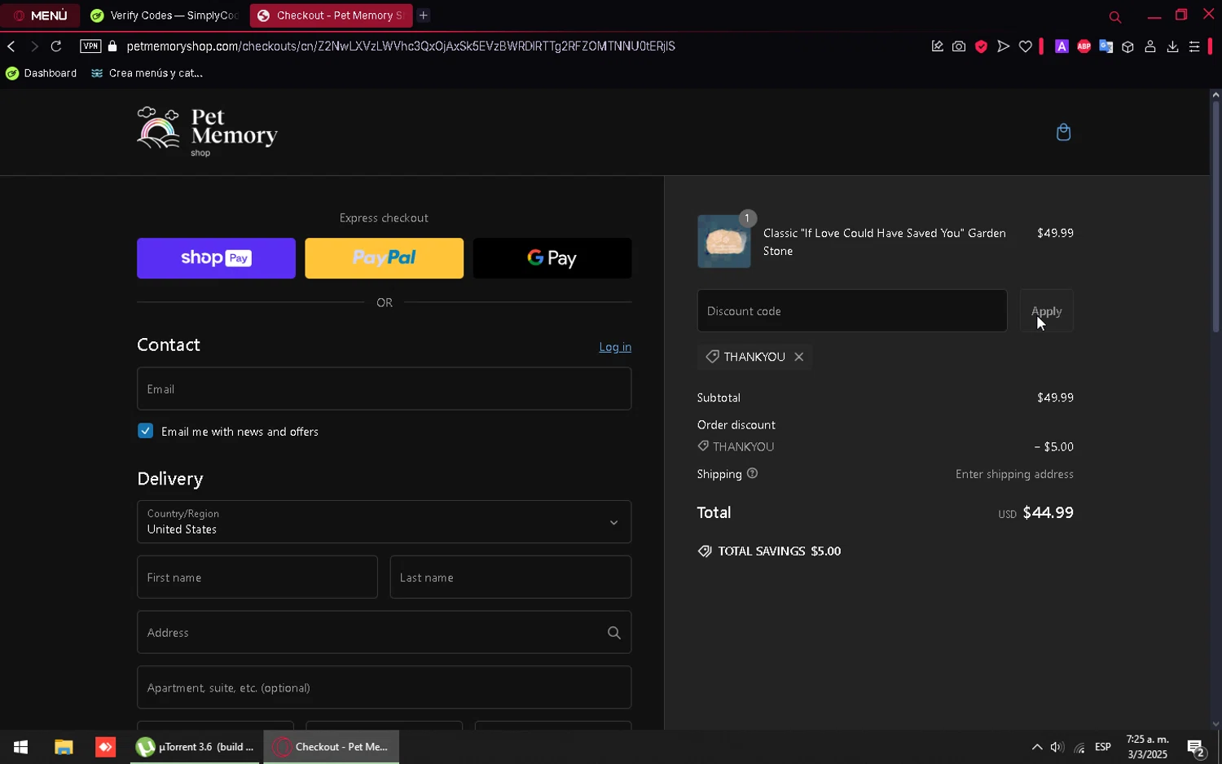Uncheck Email me with news and offers

coord(146,431)
